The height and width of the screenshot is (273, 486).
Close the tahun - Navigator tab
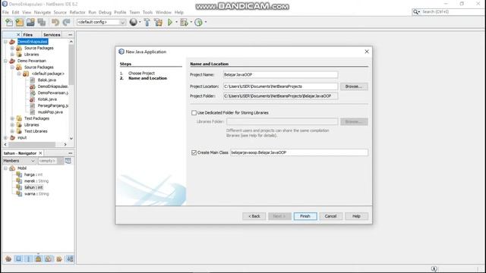tap(40, 153)
